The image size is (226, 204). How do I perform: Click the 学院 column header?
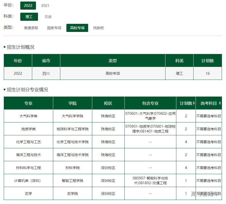point(72,103)
